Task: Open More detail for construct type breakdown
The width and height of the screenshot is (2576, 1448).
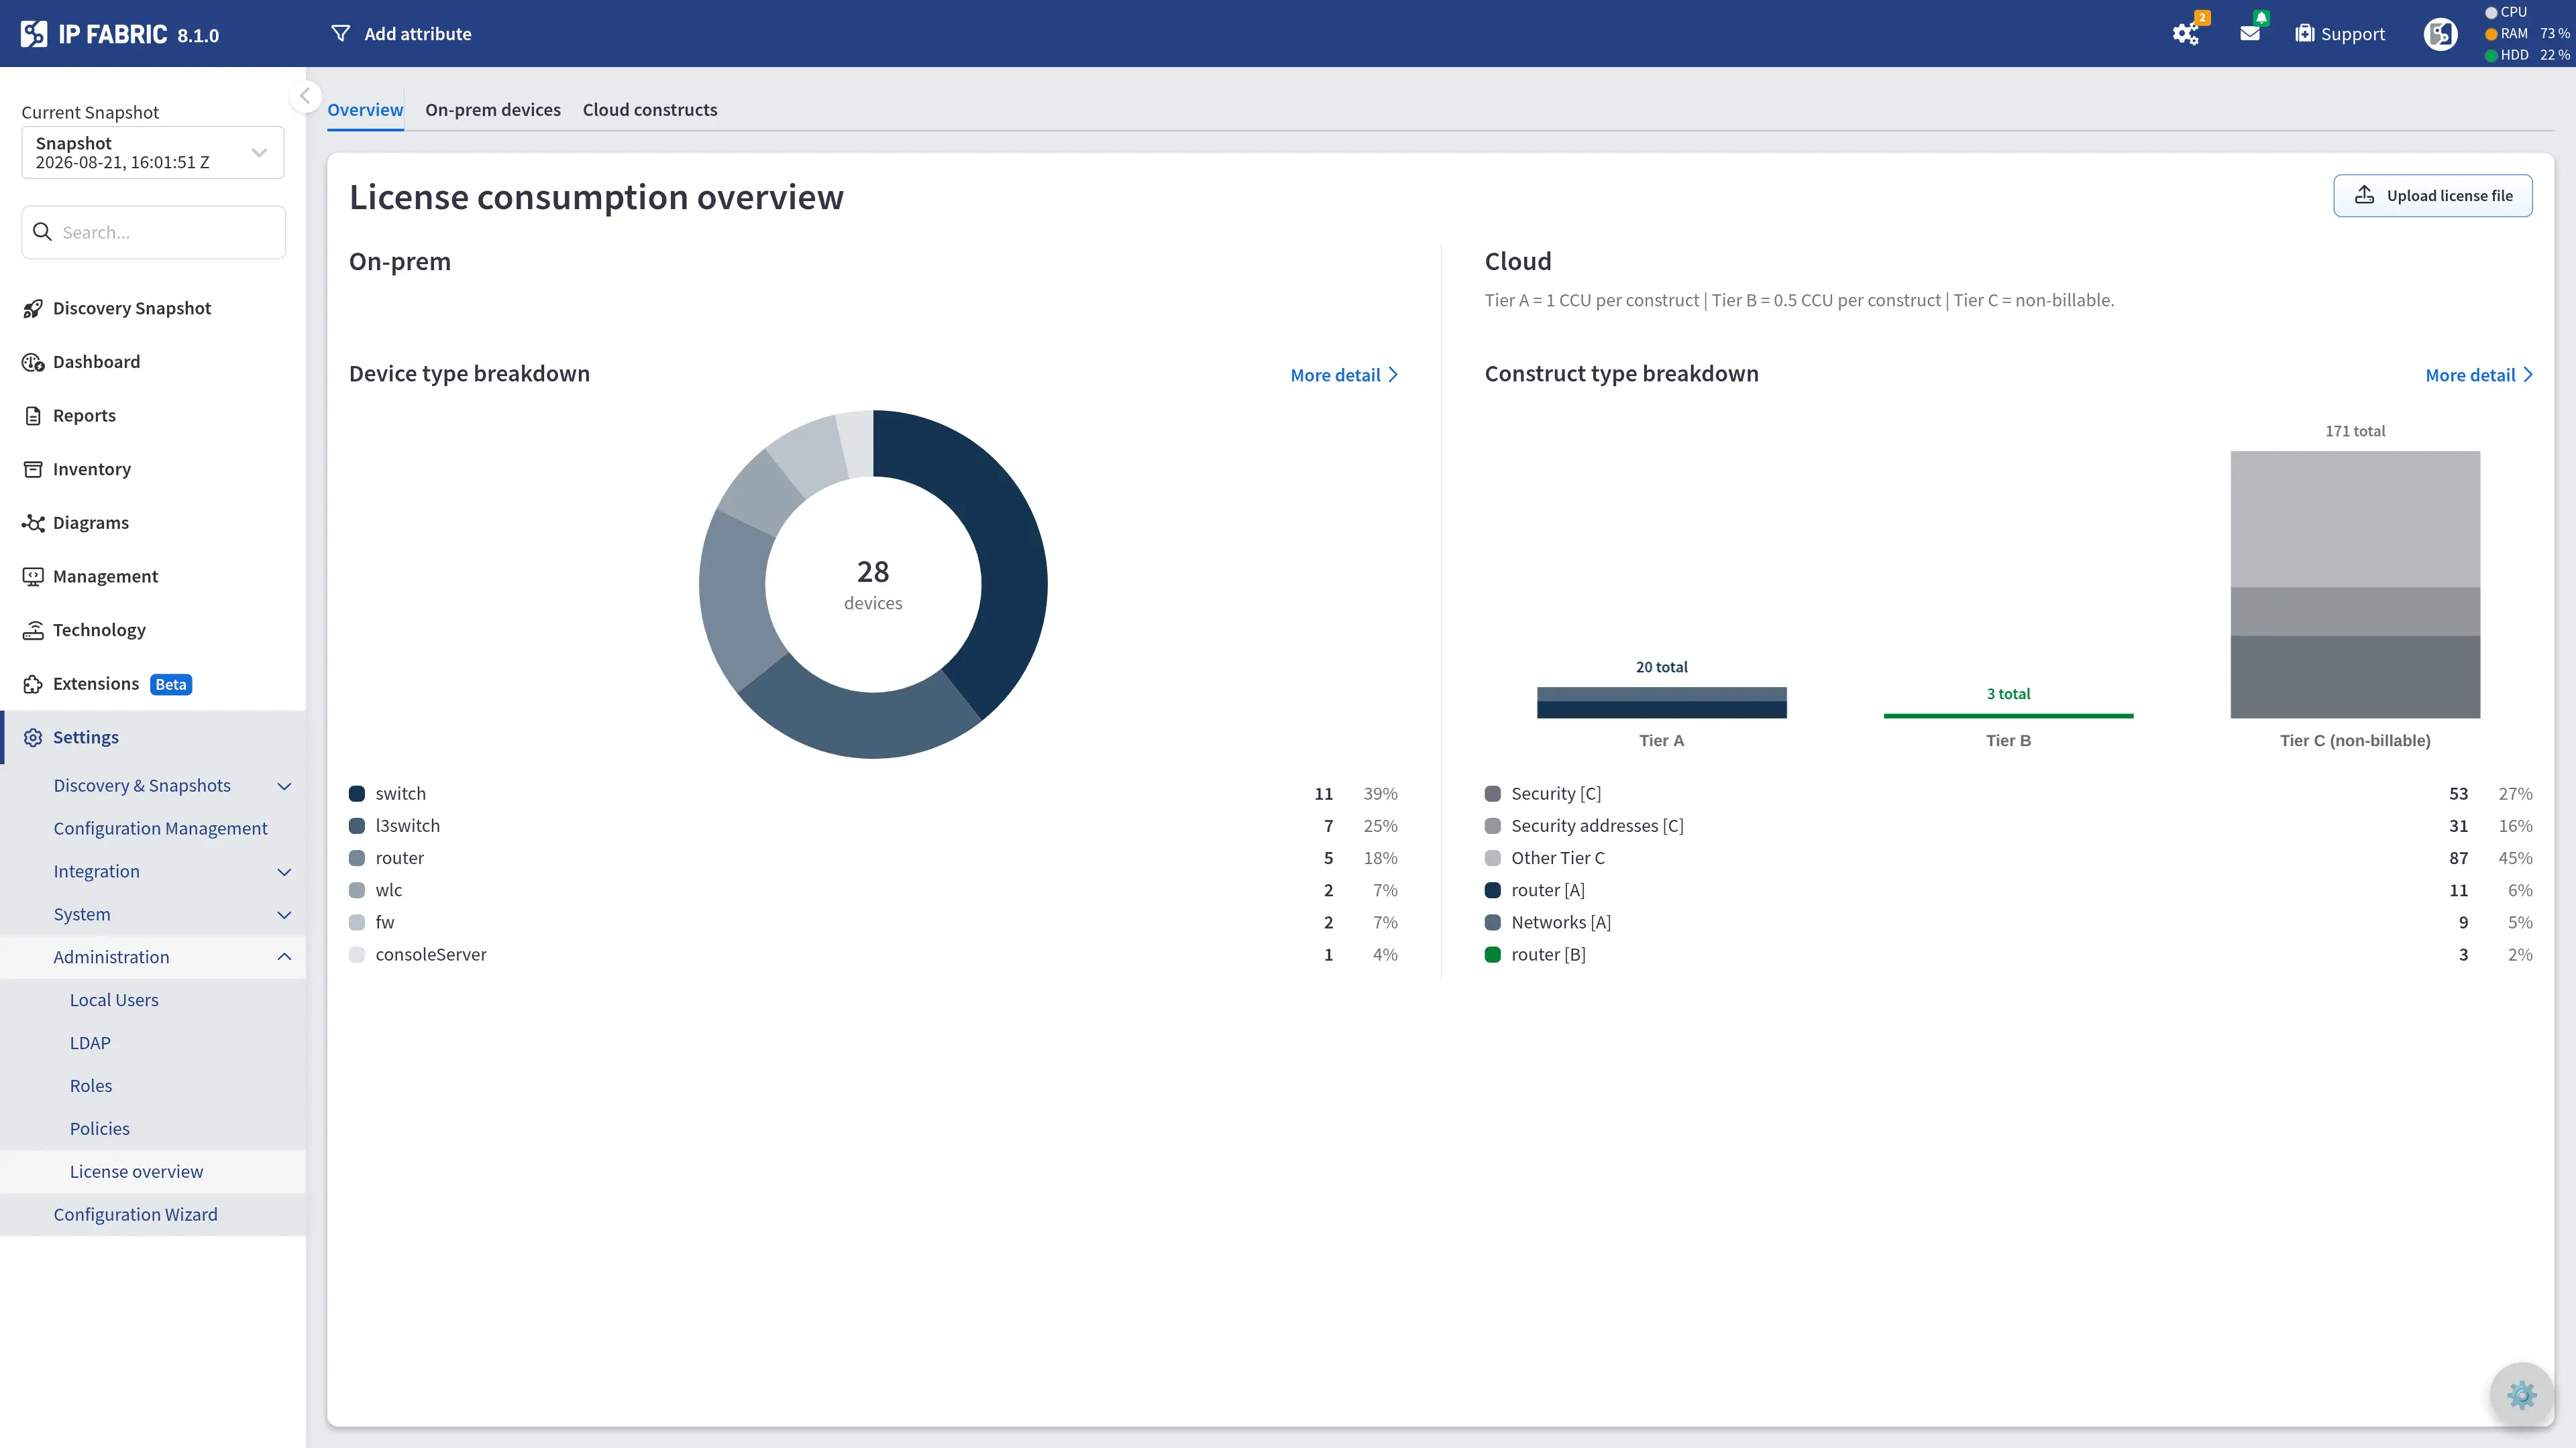Action: point(2479,375)
